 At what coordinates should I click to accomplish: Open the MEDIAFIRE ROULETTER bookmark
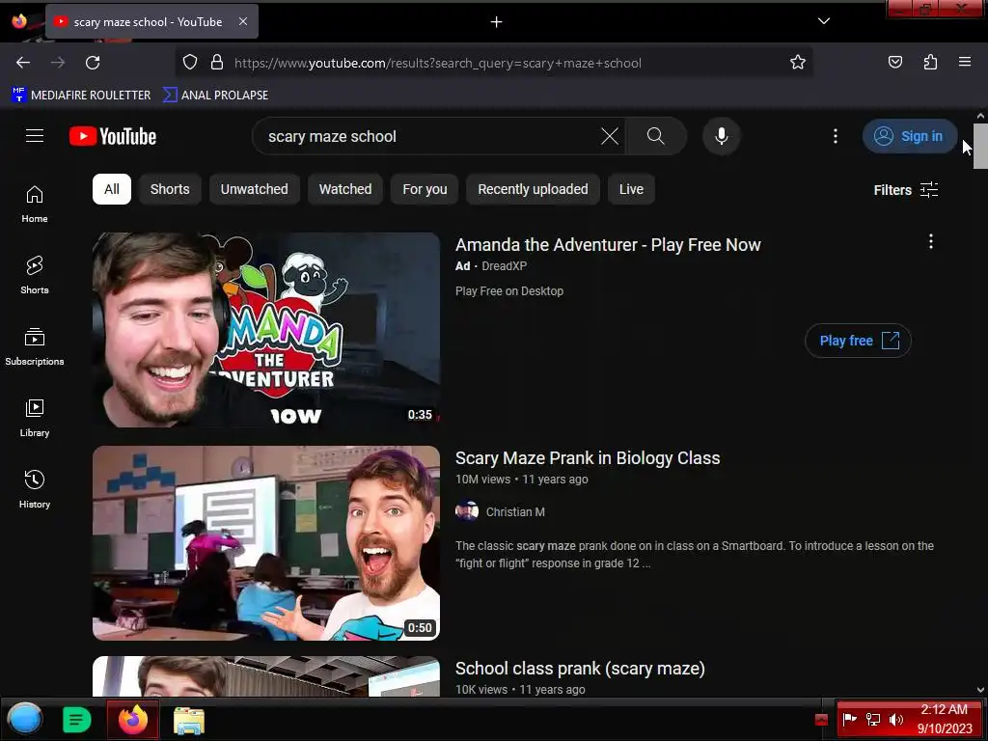82,96
